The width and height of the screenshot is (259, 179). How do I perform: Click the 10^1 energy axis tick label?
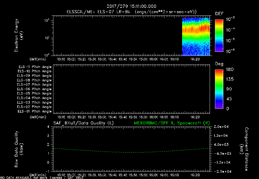pyautogui.click(x=47, y=38)
